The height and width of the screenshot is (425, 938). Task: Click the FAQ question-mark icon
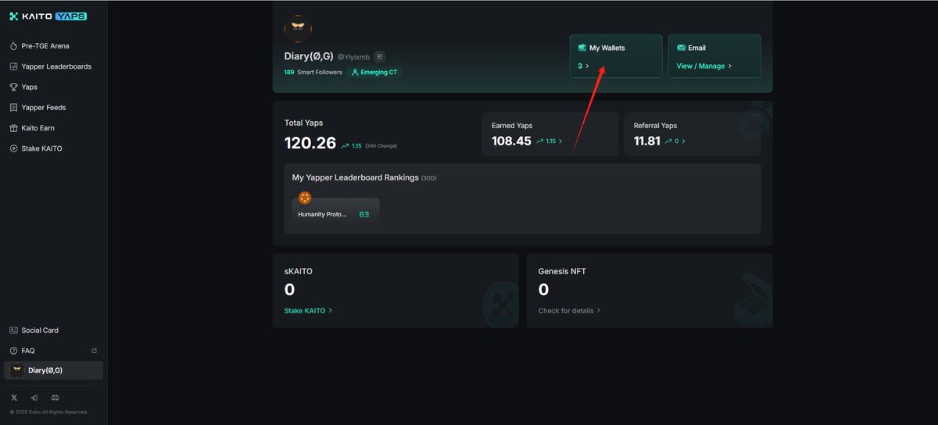click(x=13, y=351)
